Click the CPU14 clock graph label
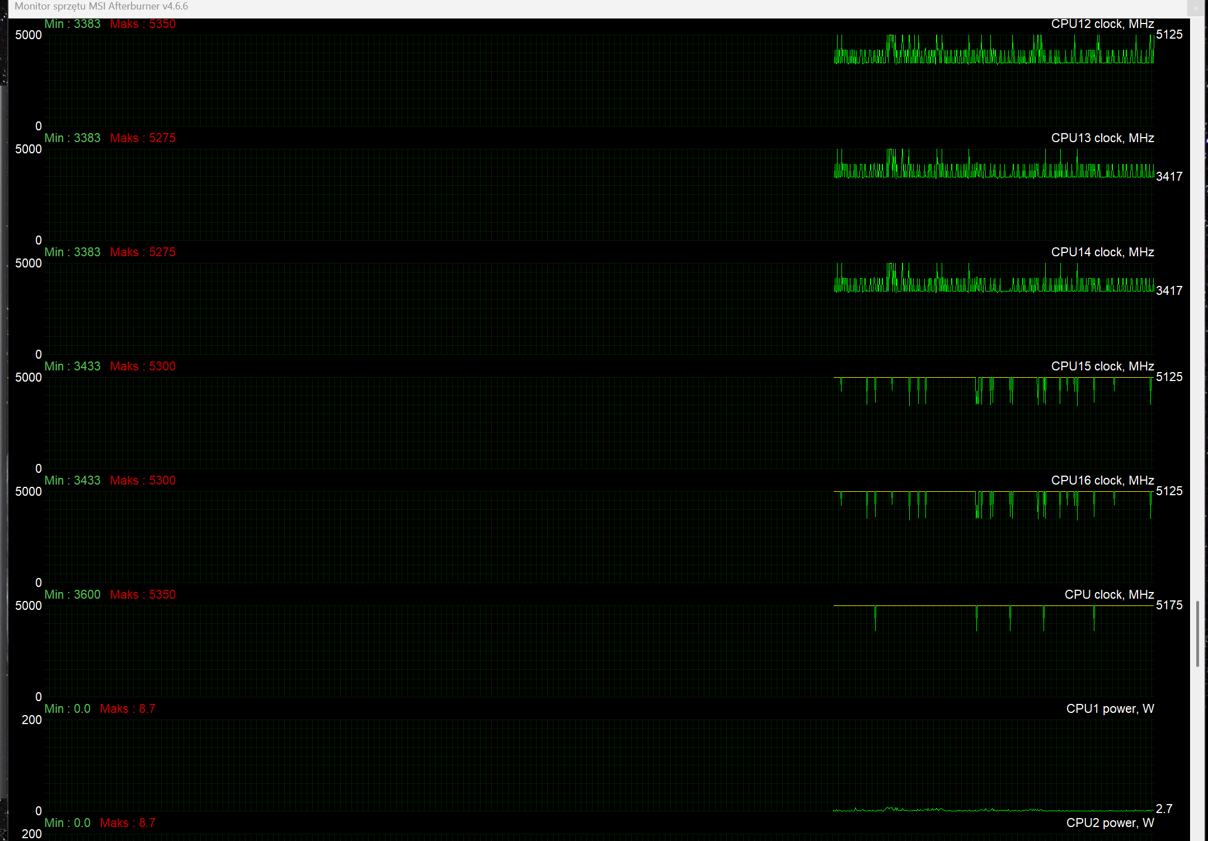The width and height of the screenshot is (1208, 841). [x=1102, y=252]
